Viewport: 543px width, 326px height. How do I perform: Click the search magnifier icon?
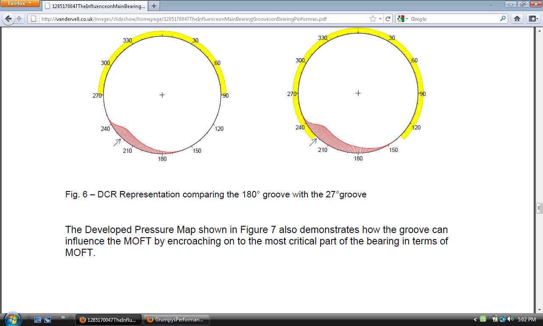503,19
